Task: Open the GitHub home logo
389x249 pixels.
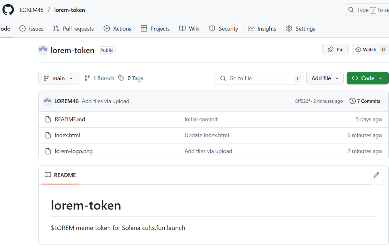Action: pyautogui.click(x=8, y=10)
